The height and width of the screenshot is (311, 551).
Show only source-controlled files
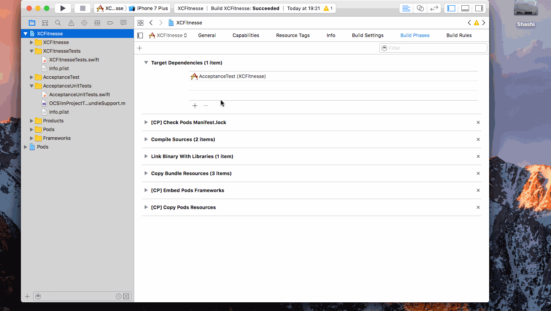(x=126, y=296)
